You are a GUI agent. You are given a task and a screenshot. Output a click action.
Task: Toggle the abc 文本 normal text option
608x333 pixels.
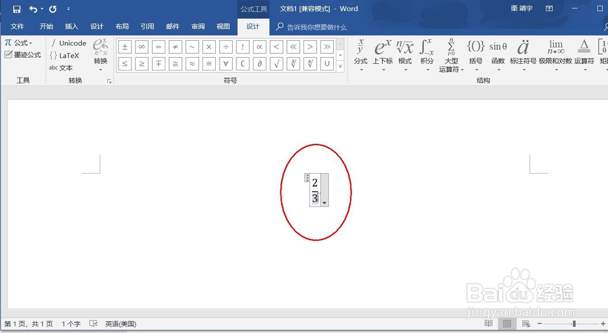(61, 68)
